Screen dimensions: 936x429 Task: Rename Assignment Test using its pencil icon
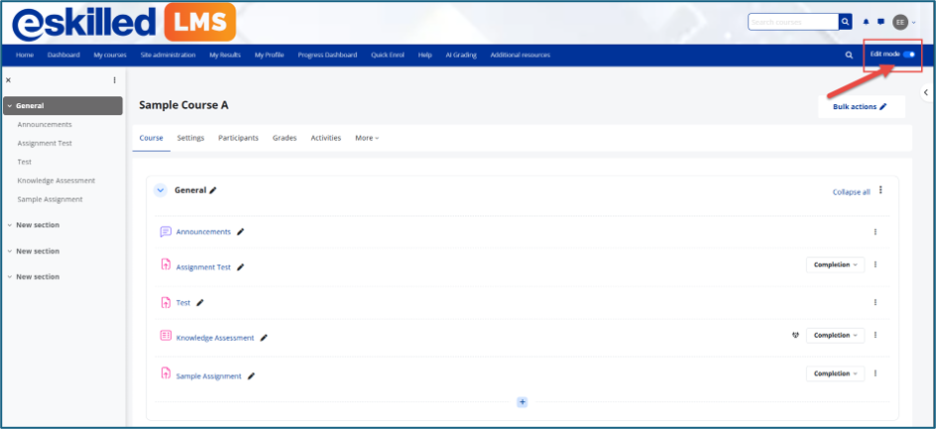point(241,268)
